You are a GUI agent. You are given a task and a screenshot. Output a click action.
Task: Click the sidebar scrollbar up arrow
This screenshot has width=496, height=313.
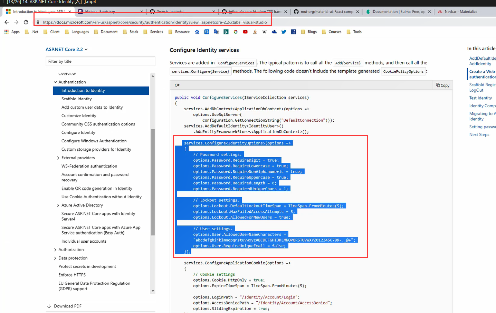tap(153, 75)
